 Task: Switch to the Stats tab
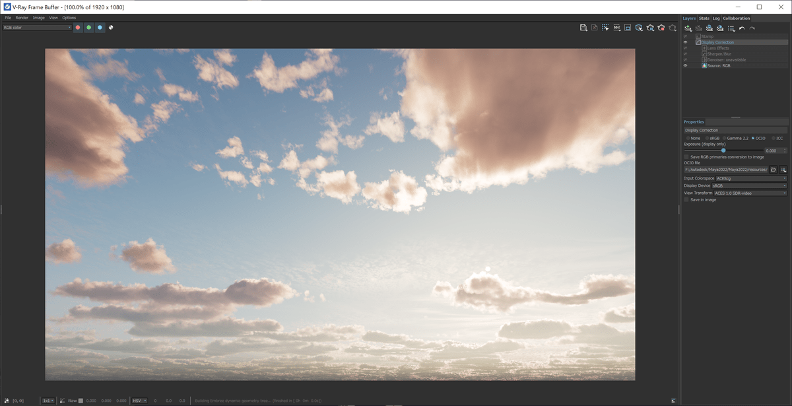click(704, 18)
